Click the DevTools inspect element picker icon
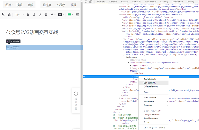The width and height of the screenshot is (199, 130). click(86, 2)
